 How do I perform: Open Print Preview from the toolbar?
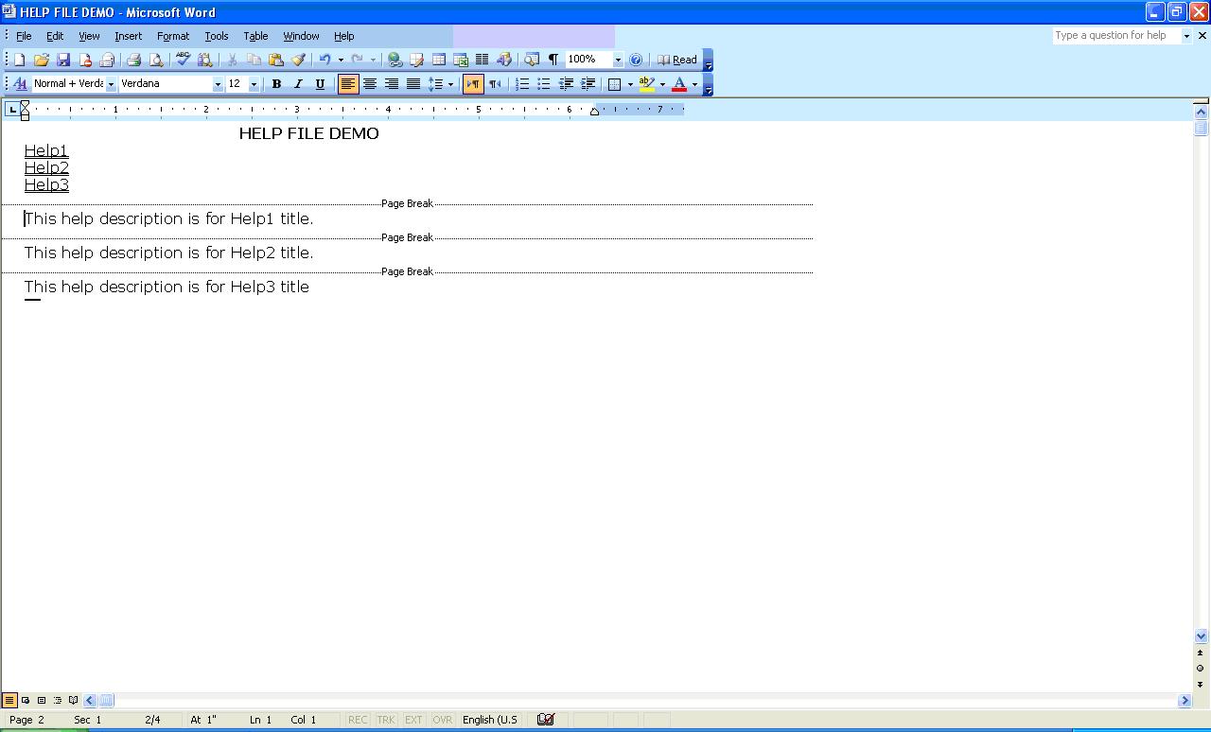coord(155,60)
